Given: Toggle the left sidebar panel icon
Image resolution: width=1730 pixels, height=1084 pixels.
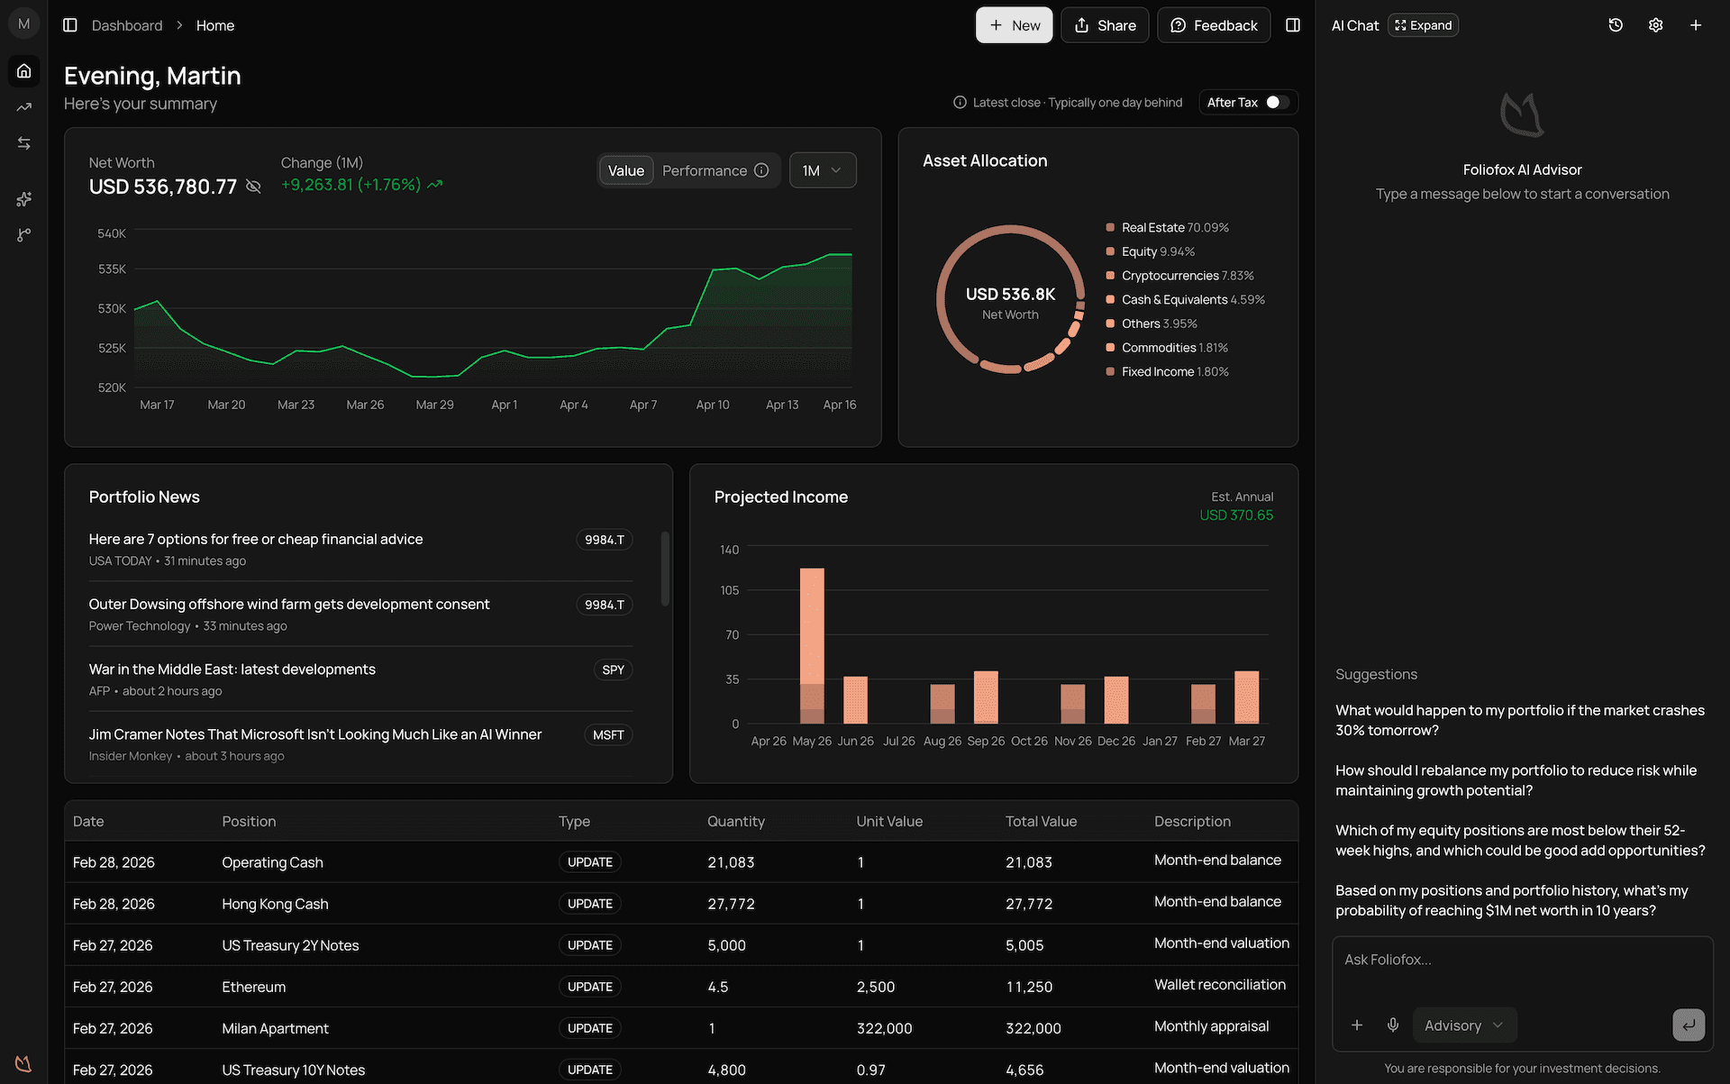Looking at the screenshot, I should [x=70, y=25].
